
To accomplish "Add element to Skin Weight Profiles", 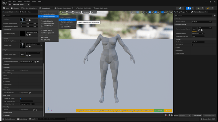I will coord(30,93).
